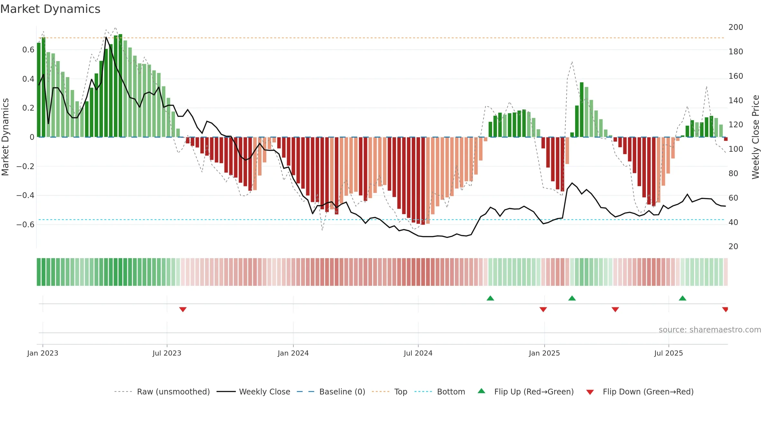Click the Bottom legend entry

click(440, 392)
